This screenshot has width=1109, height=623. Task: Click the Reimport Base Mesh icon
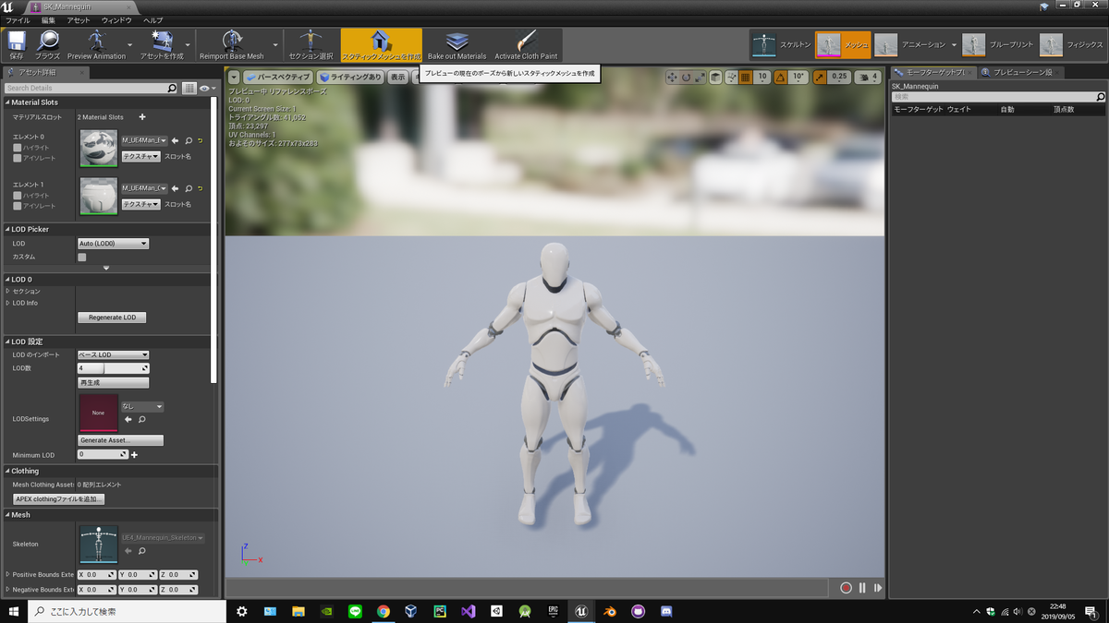pos(232,43)
